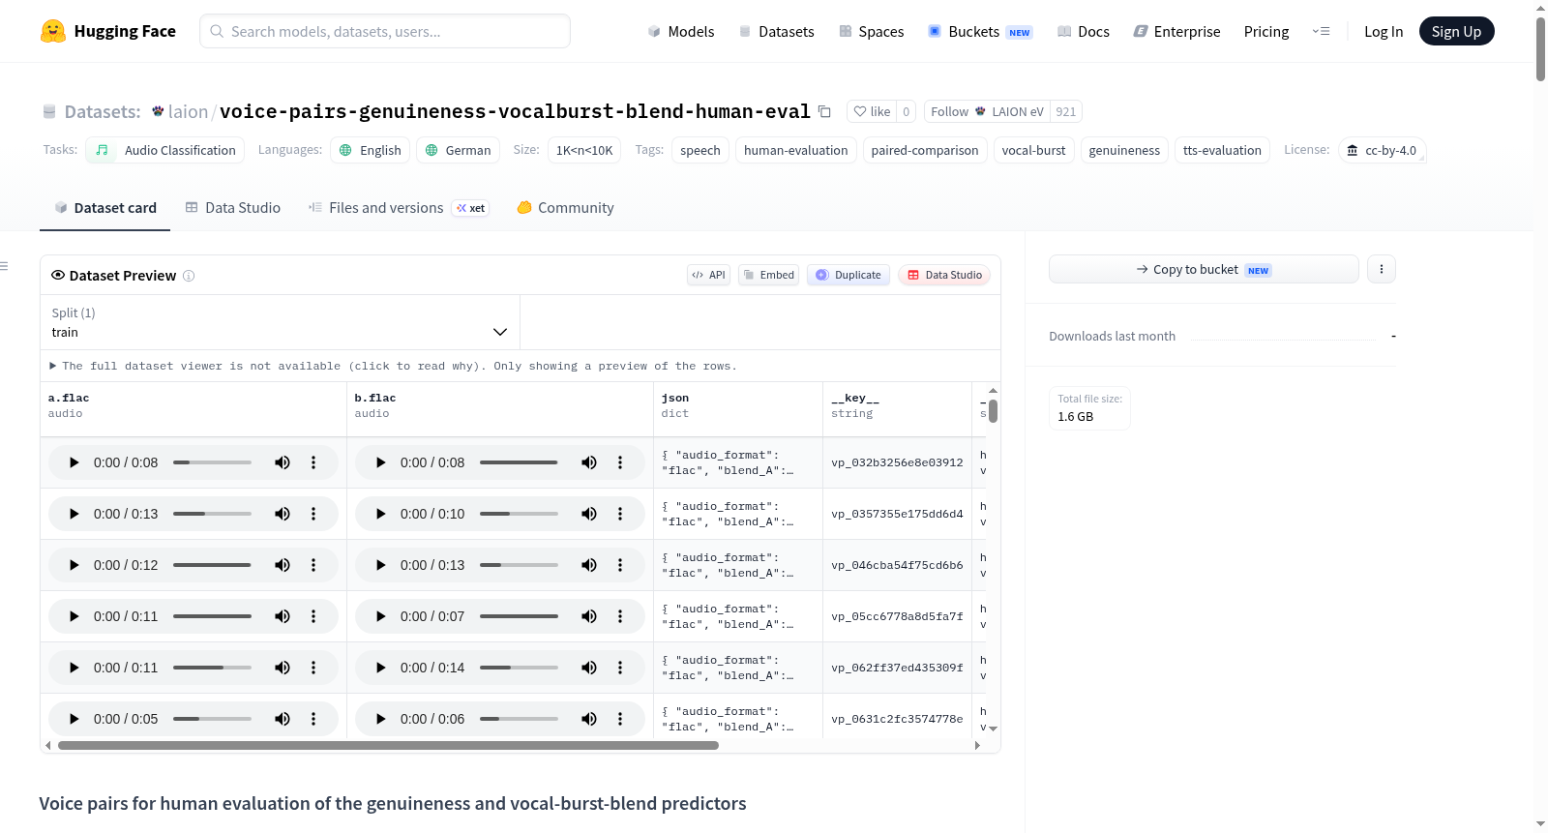
Task: Switch to the Dataset card tab
Action: [104, 208]
